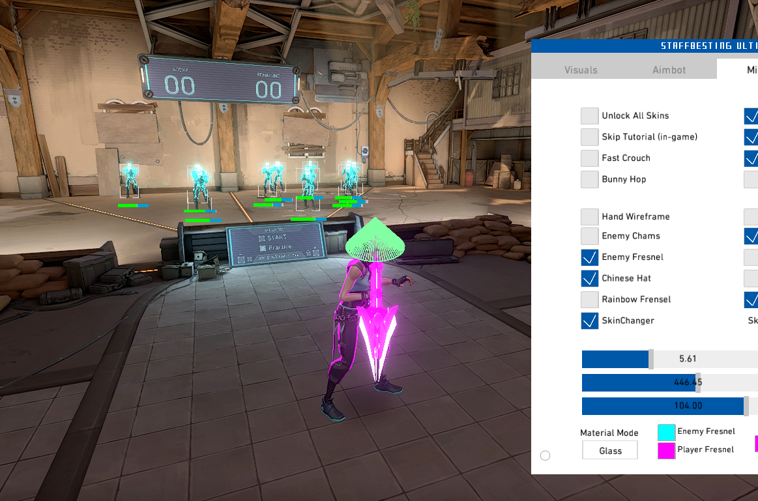Pick the cyan Enemy Fresnel color swatch
The image size is (758, 501).
tap(666, 432)
